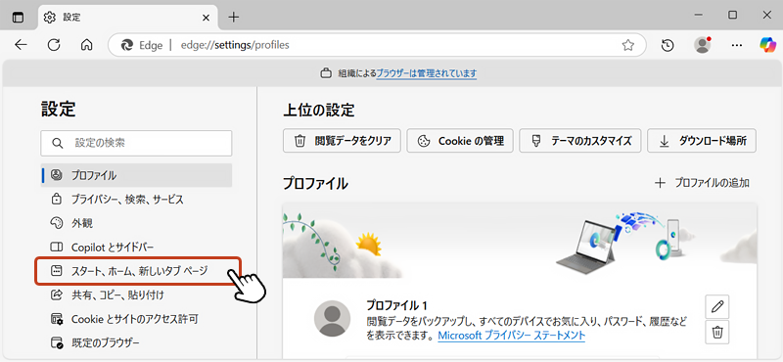Open Microsoft プライバシー ステートメント link
The width and height of the screenshot is (783, 362).
[x=511, y=336]
